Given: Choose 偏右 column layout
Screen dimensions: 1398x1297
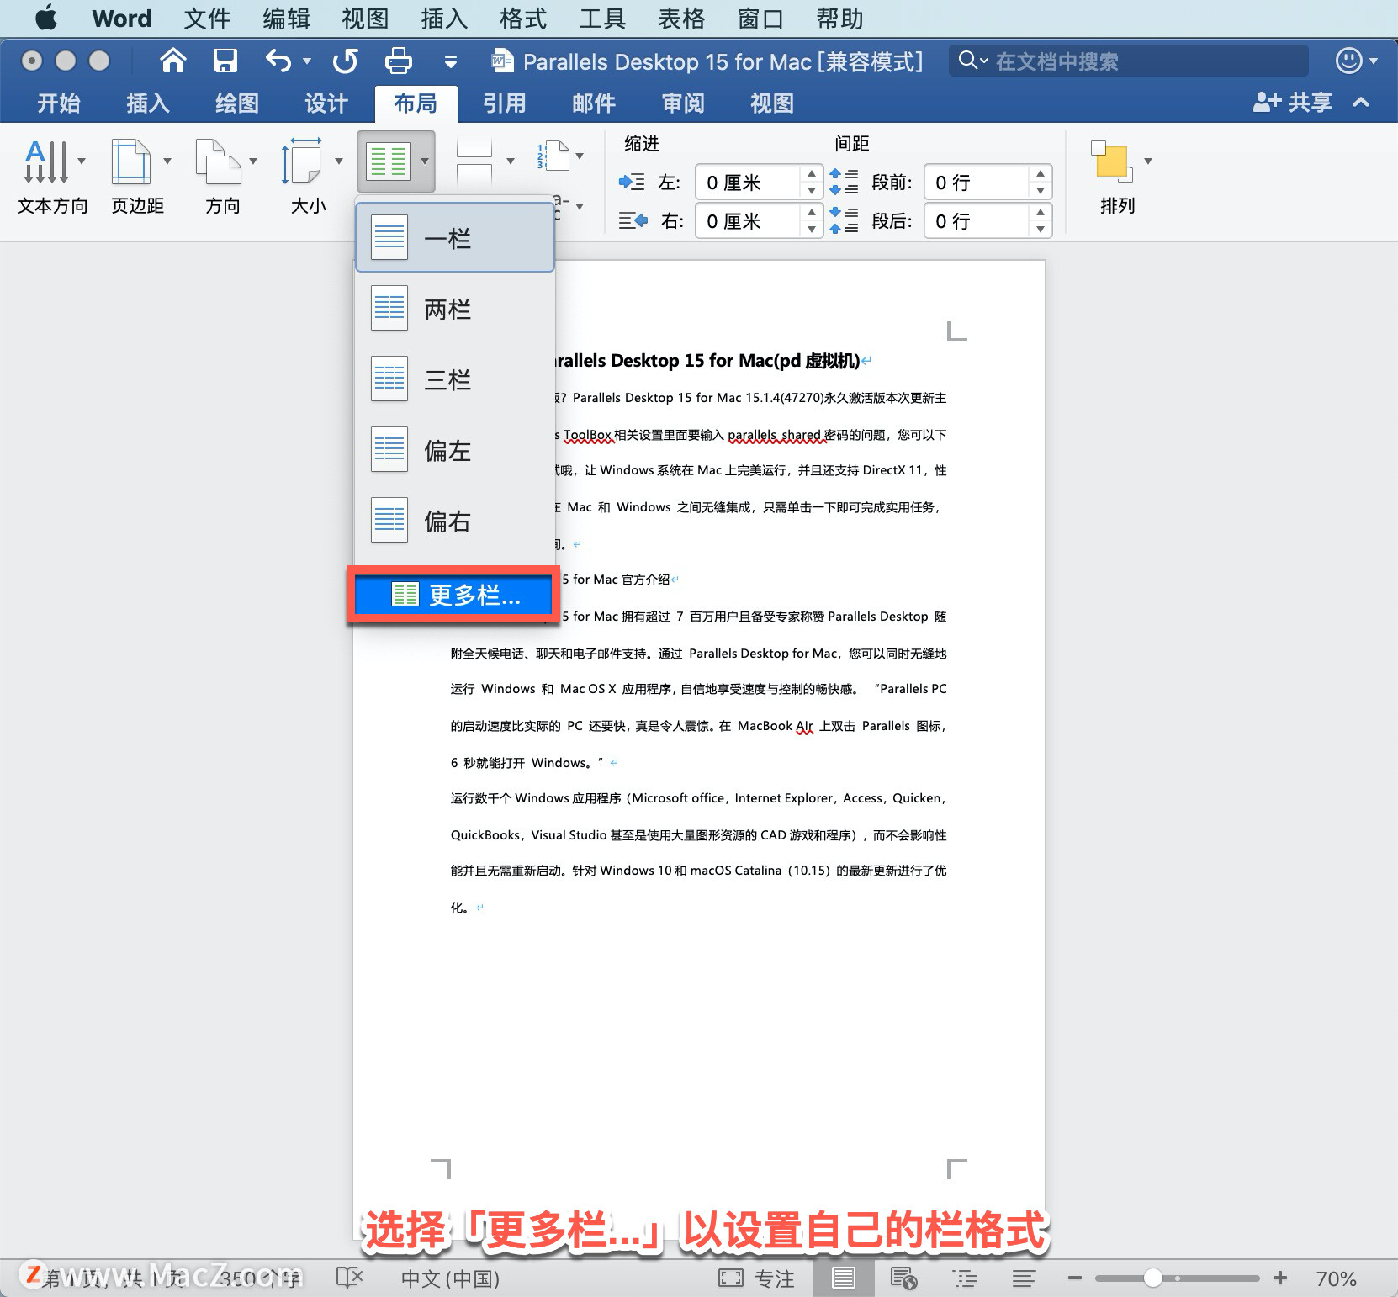Looking at the screenshot, I should coord(455,521).
